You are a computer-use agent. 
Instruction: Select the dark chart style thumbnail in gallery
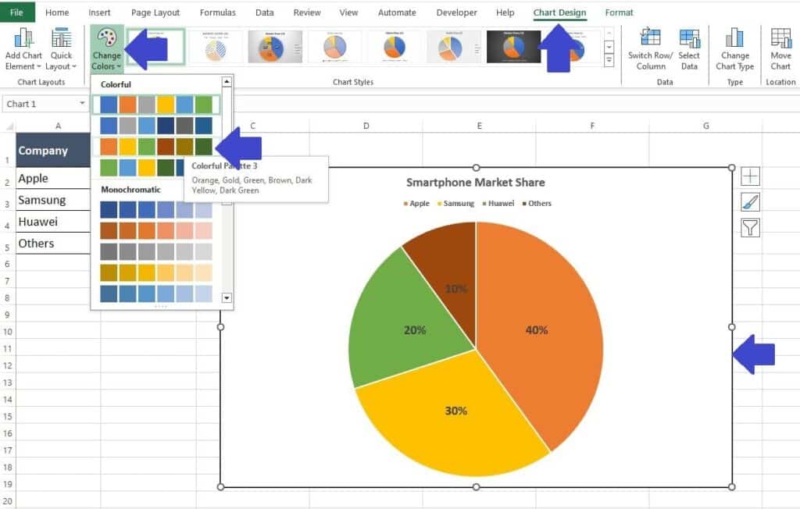pyautogui.click(x=513, y=47)
